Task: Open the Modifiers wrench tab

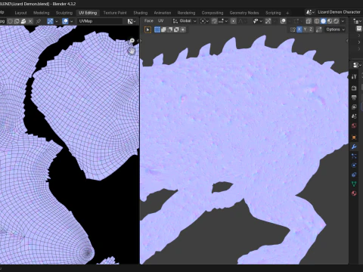Action: (354, 147)
